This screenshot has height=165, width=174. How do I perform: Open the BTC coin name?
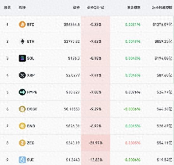(x=30, y=24)
